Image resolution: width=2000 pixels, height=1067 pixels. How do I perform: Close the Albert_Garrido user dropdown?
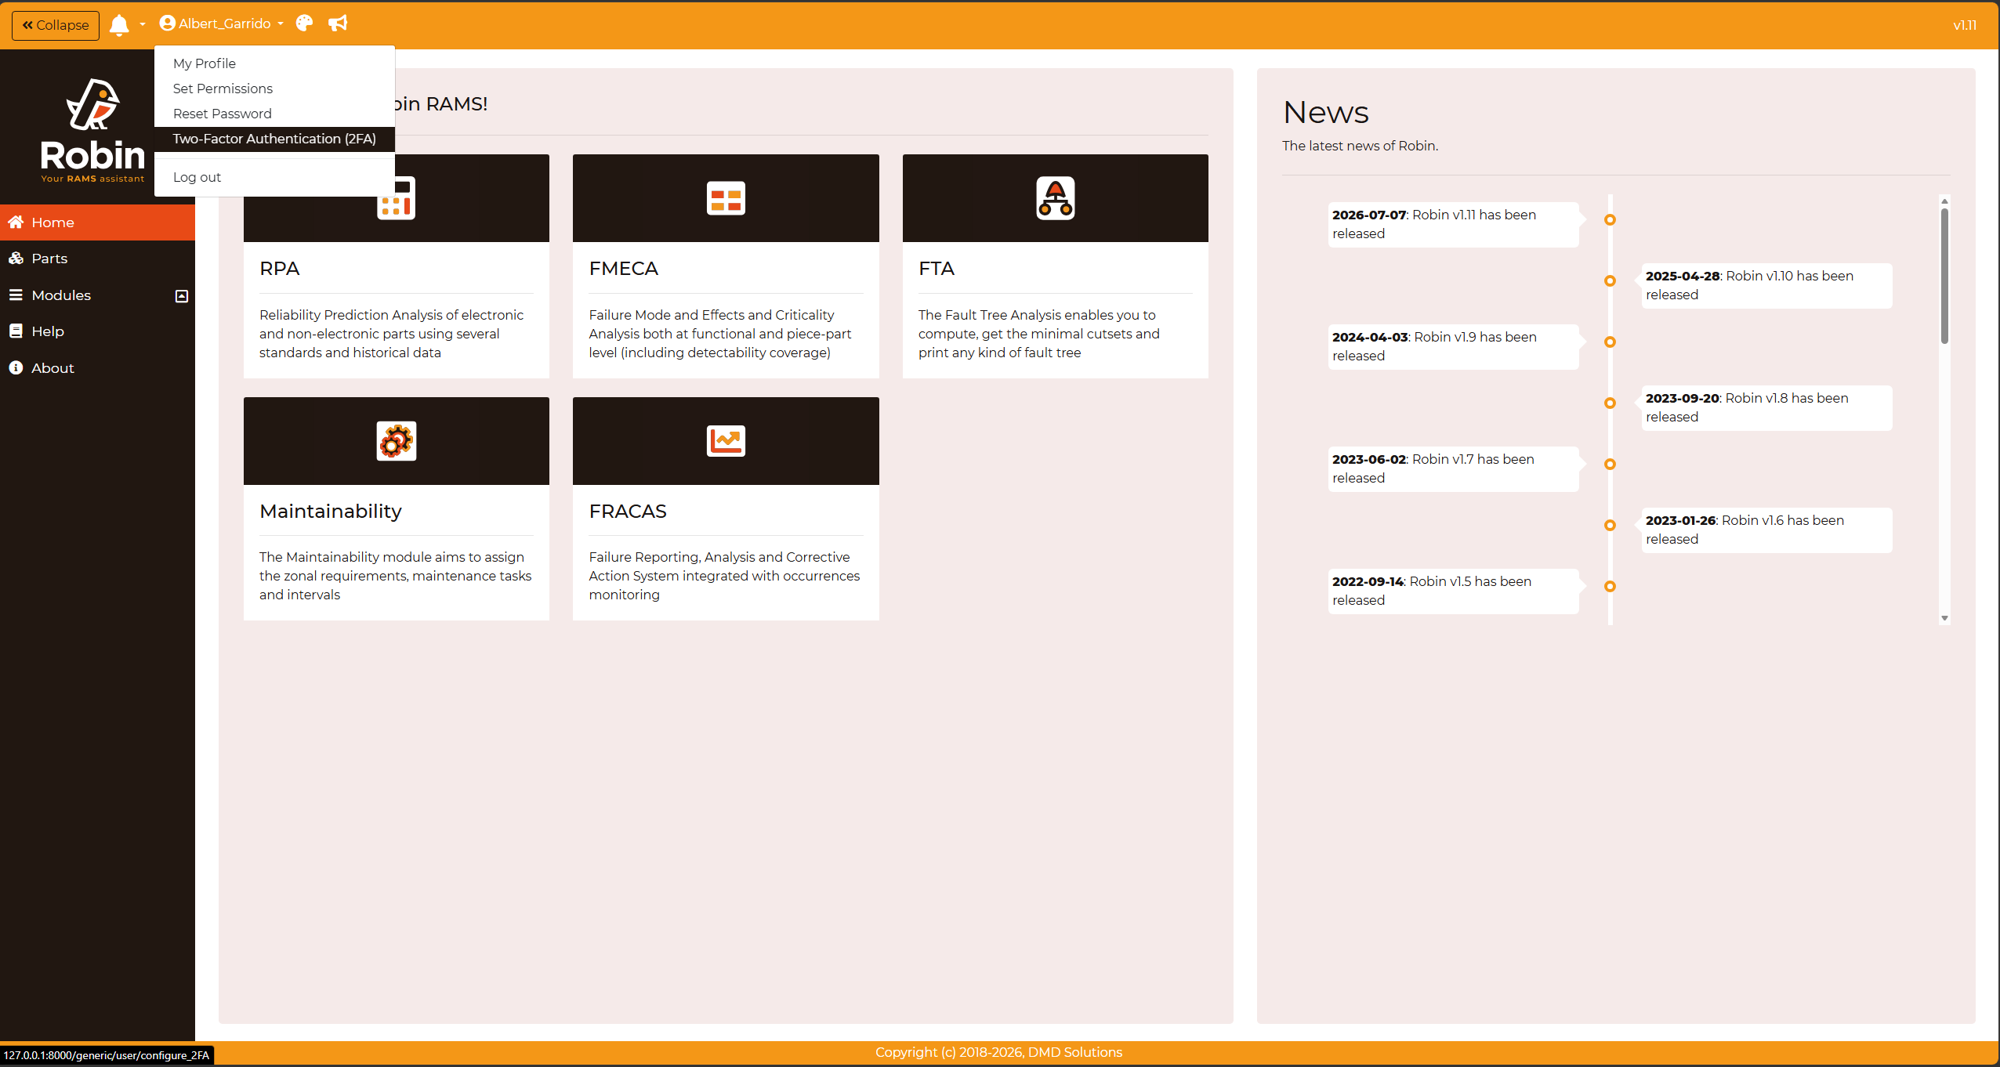[x=222, y=24]
